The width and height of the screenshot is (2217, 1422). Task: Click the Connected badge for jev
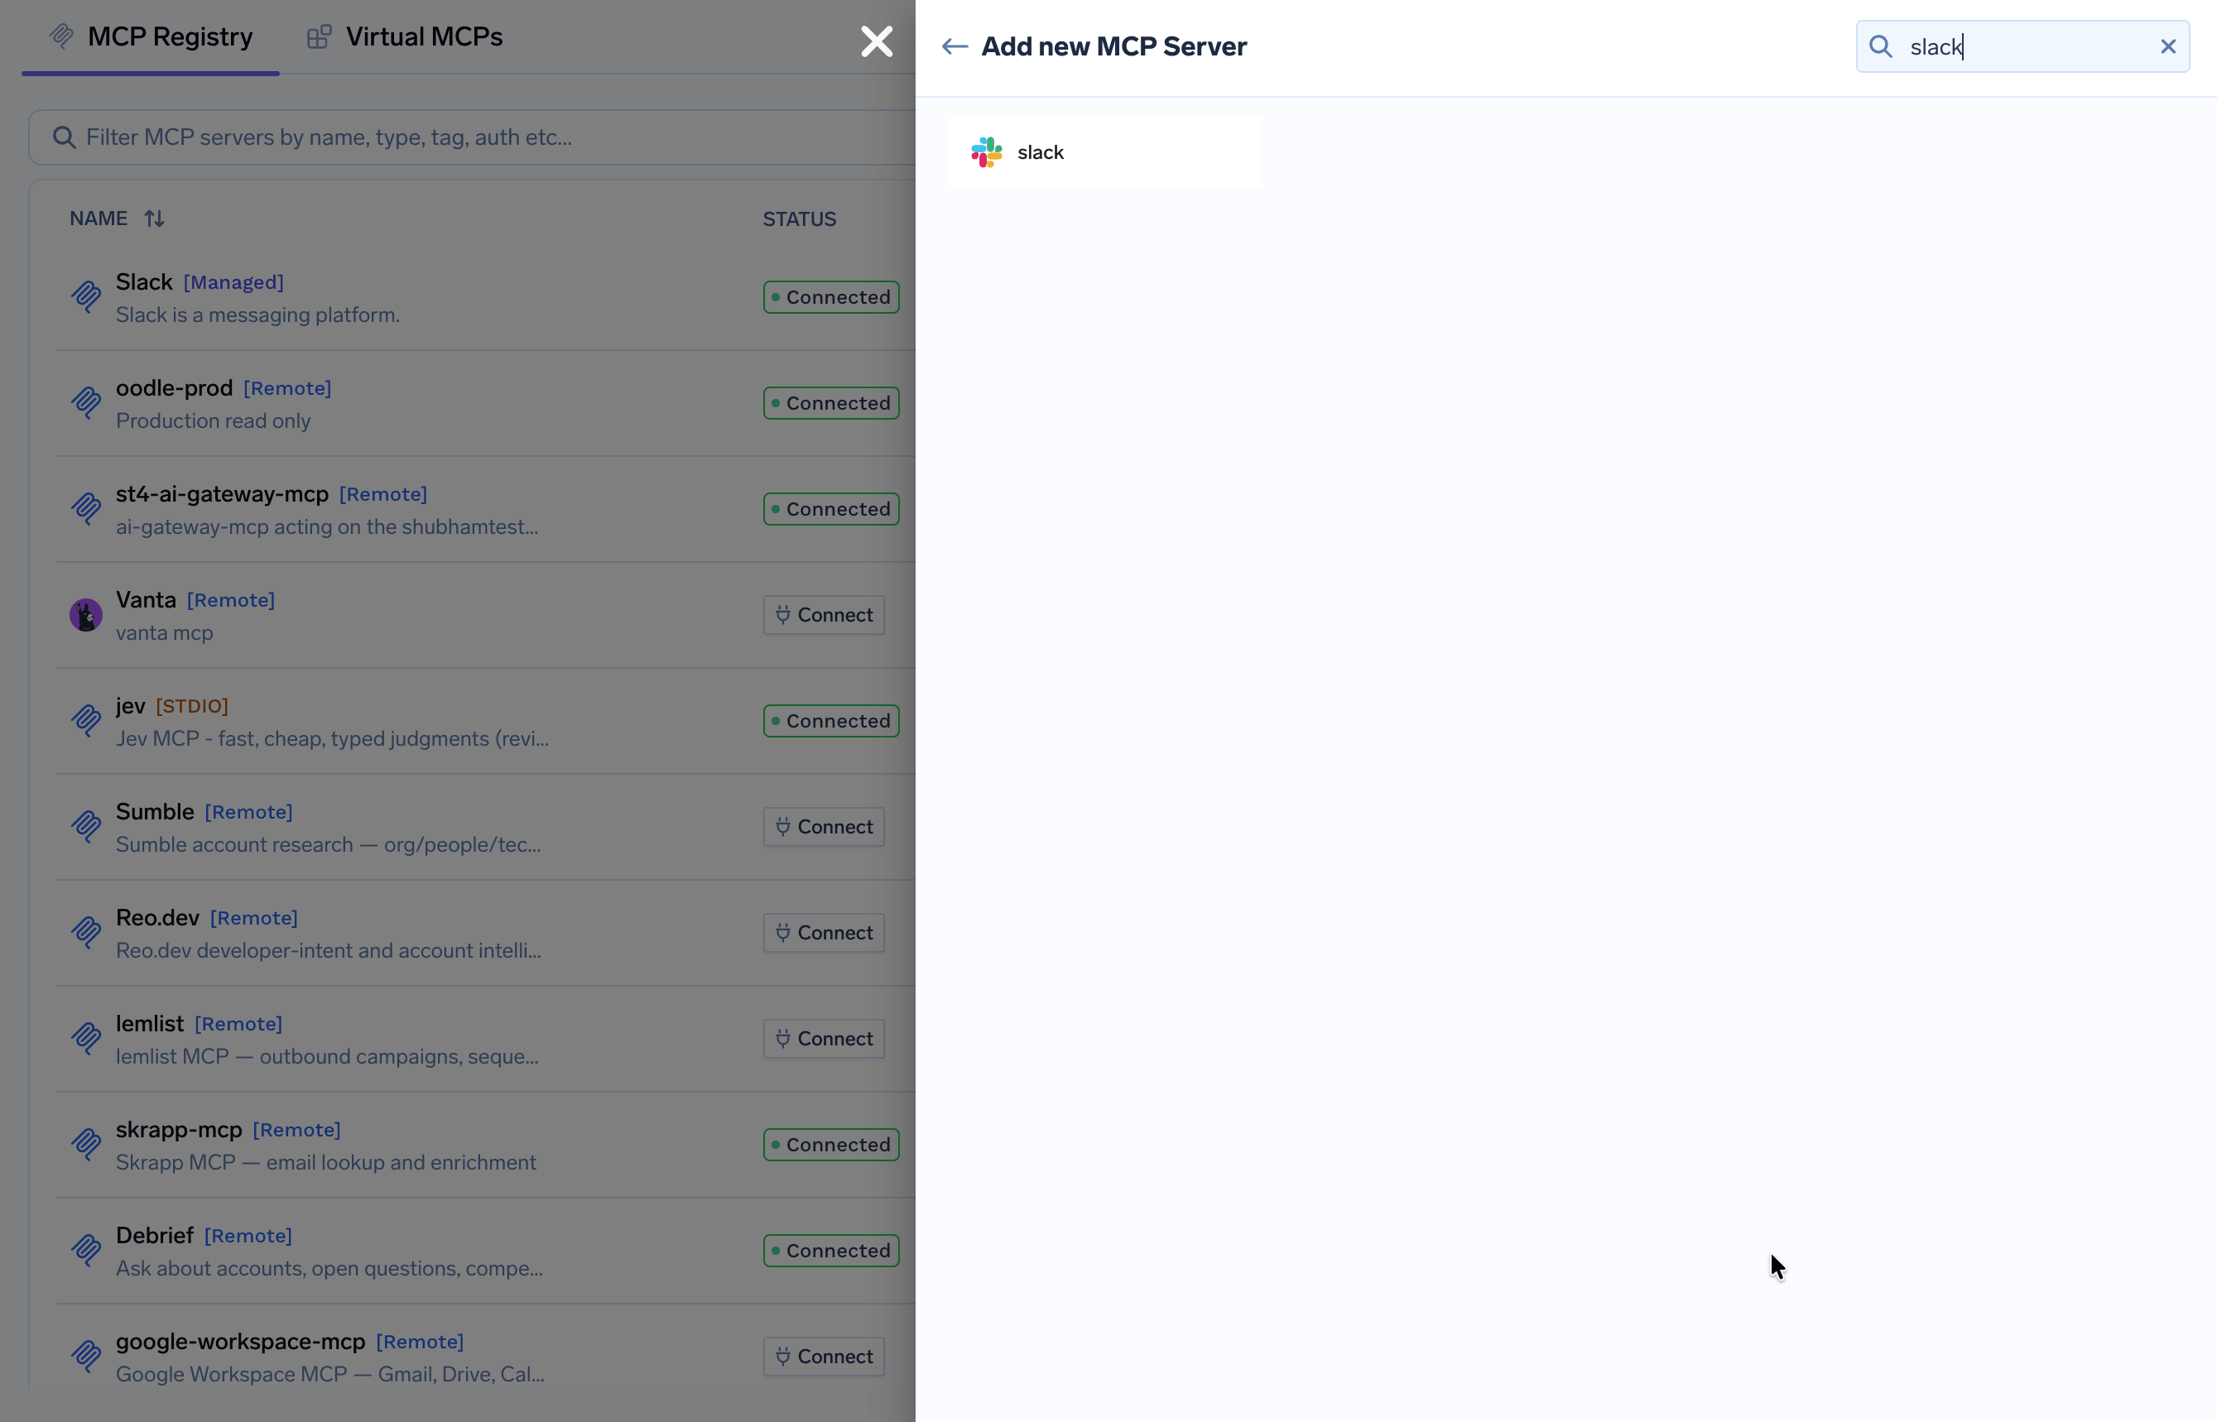coord(831,721)
